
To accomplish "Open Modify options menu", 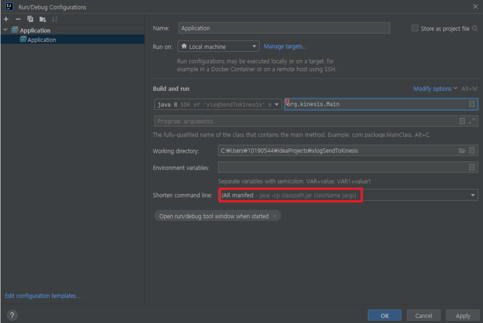I will [432, 89].
